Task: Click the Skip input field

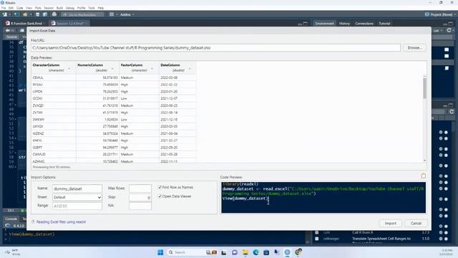Action: (x=140, y=198)
